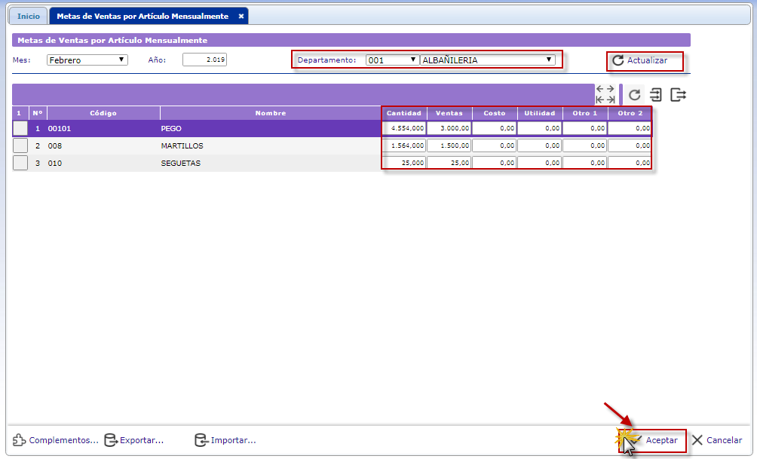Jump to last record arrow icon
Viewport: 757px width, 459px height.
click(x=610, y=99)
